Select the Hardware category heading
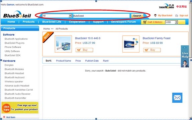 click(x=9, y=61)
